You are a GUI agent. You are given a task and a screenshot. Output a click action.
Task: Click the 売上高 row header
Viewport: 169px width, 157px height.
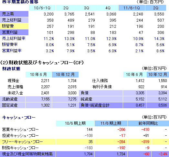[14, 14]
